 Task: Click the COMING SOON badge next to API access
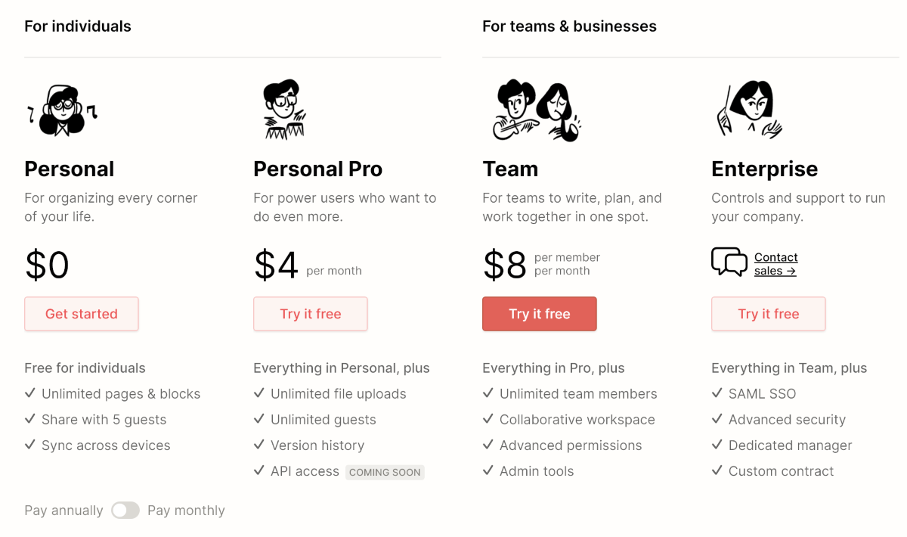tap(385, 472)
